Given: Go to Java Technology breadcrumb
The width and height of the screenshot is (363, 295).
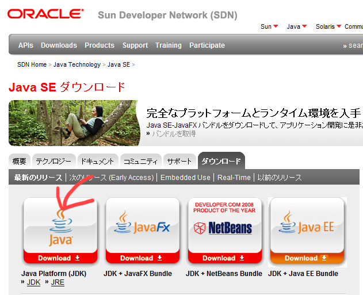Looking at the screenshot, I should coord(77,64).
